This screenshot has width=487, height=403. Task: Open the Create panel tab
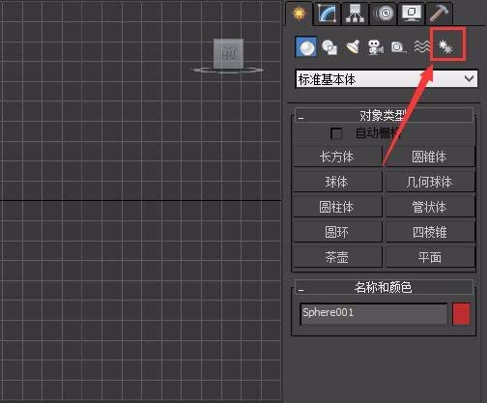300,14
